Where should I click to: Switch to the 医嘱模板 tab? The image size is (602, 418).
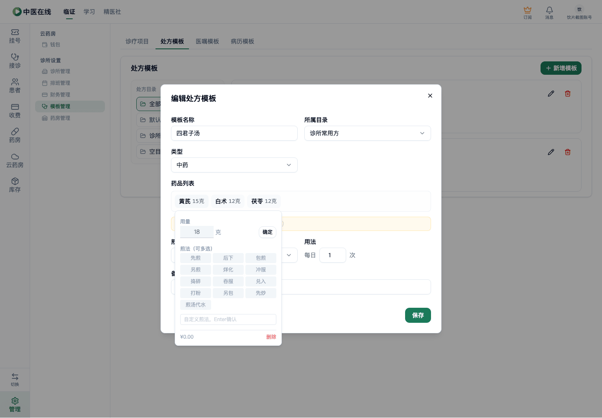(207, 41)
